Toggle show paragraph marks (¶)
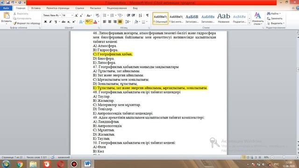299x168 pixels. click(148, 15)
